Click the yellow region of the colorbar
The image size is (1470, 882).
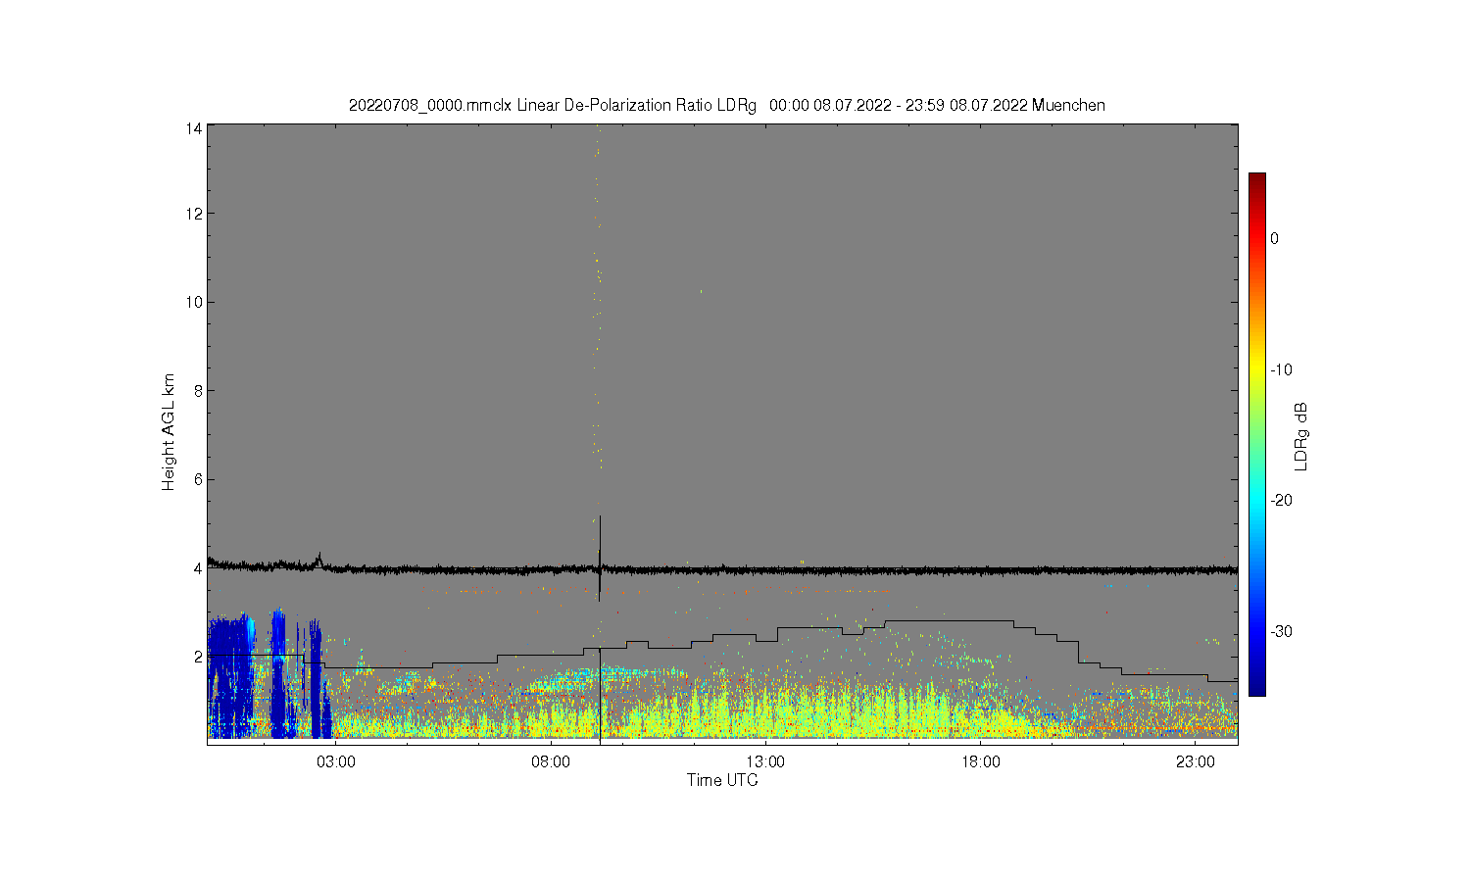[1256, 370]
